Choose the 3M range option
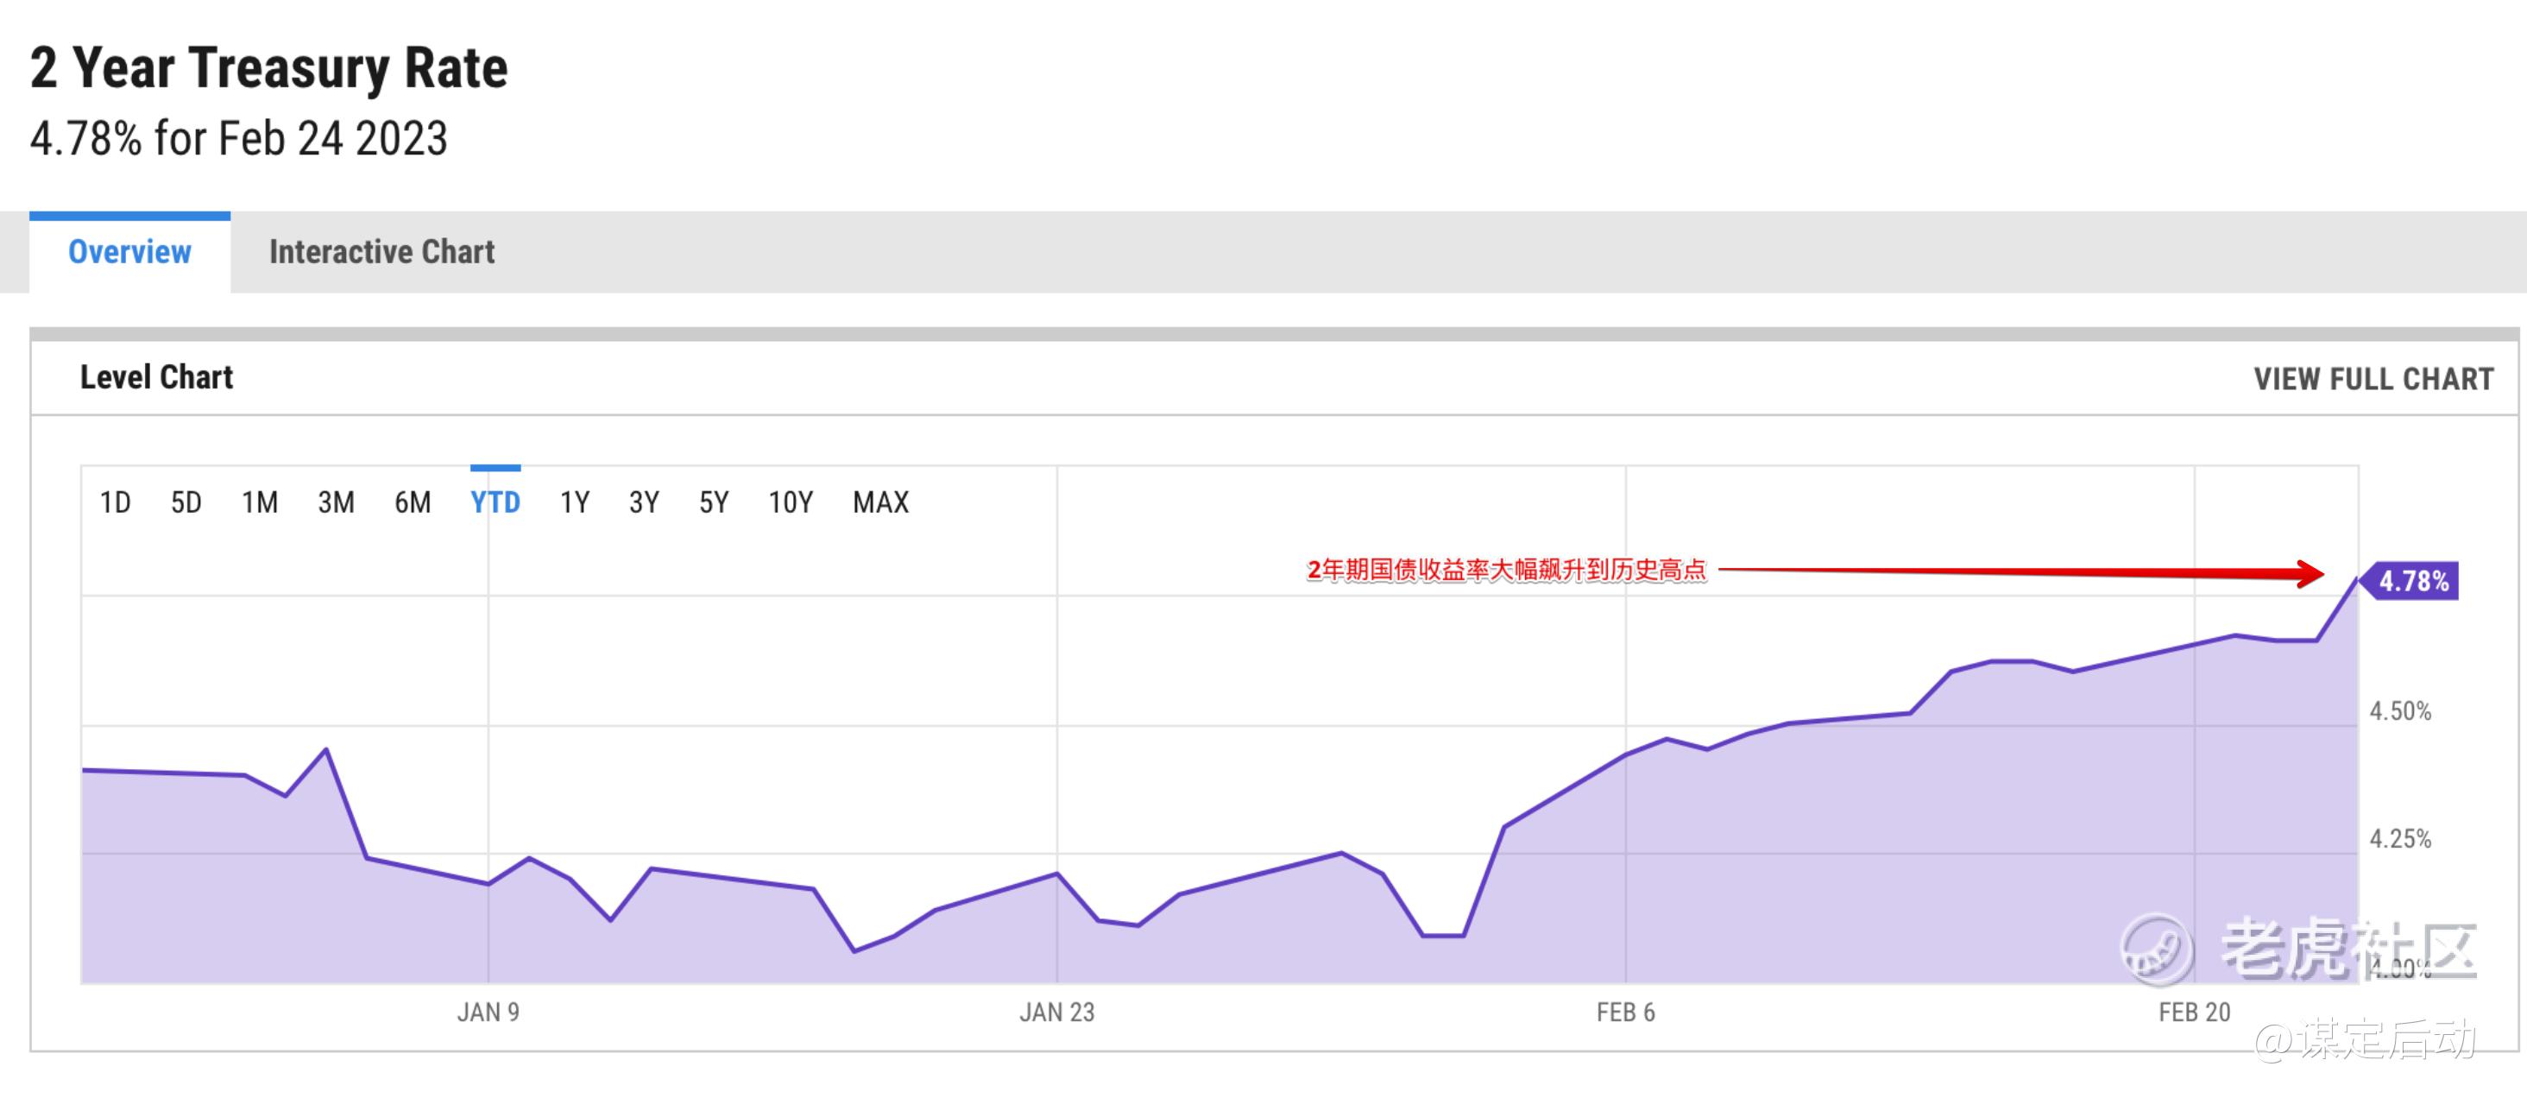Screen dimensions: 2527x1098 (336, 502)
